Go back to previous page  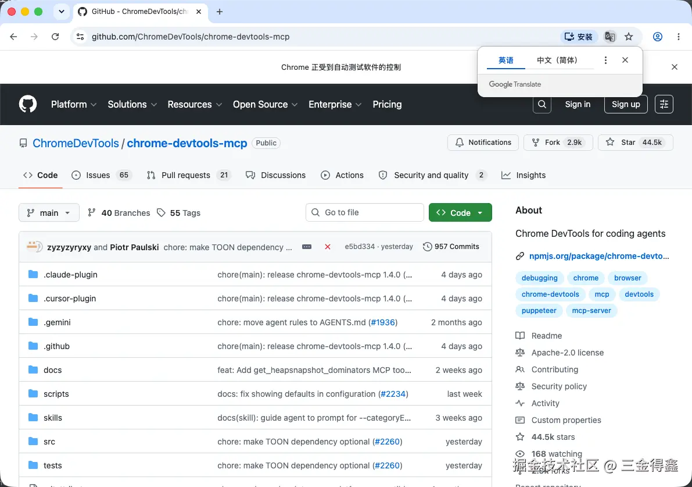pos(14,37)
